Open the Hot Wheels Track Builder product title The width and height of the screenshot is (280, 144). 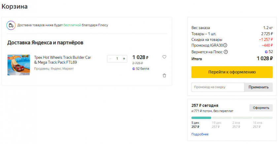(62, 60)
